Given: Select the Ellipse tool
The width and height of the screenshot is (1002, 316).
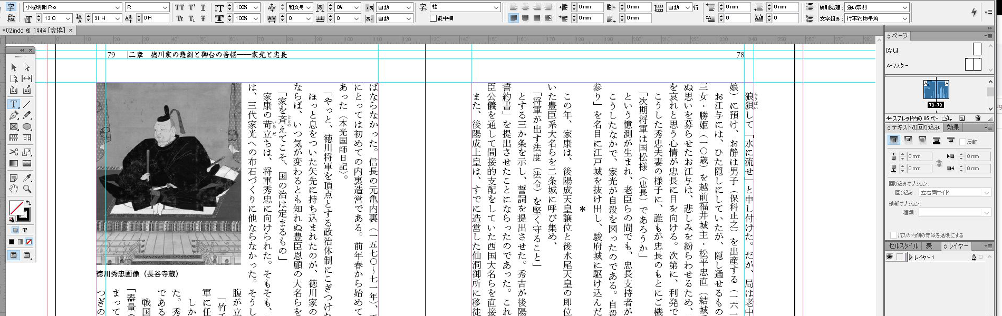Looking at the screenshot, I should click(27, 126).
